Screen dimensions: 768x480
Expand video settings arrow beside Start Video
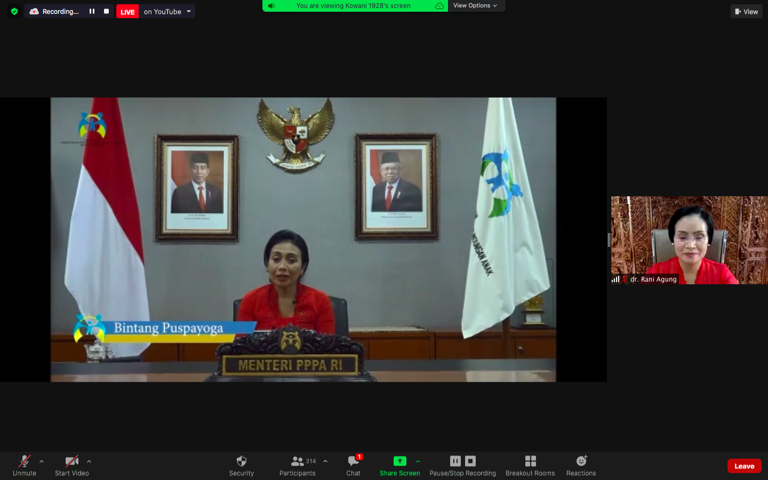pyautogui.click(x=89, y=461)
